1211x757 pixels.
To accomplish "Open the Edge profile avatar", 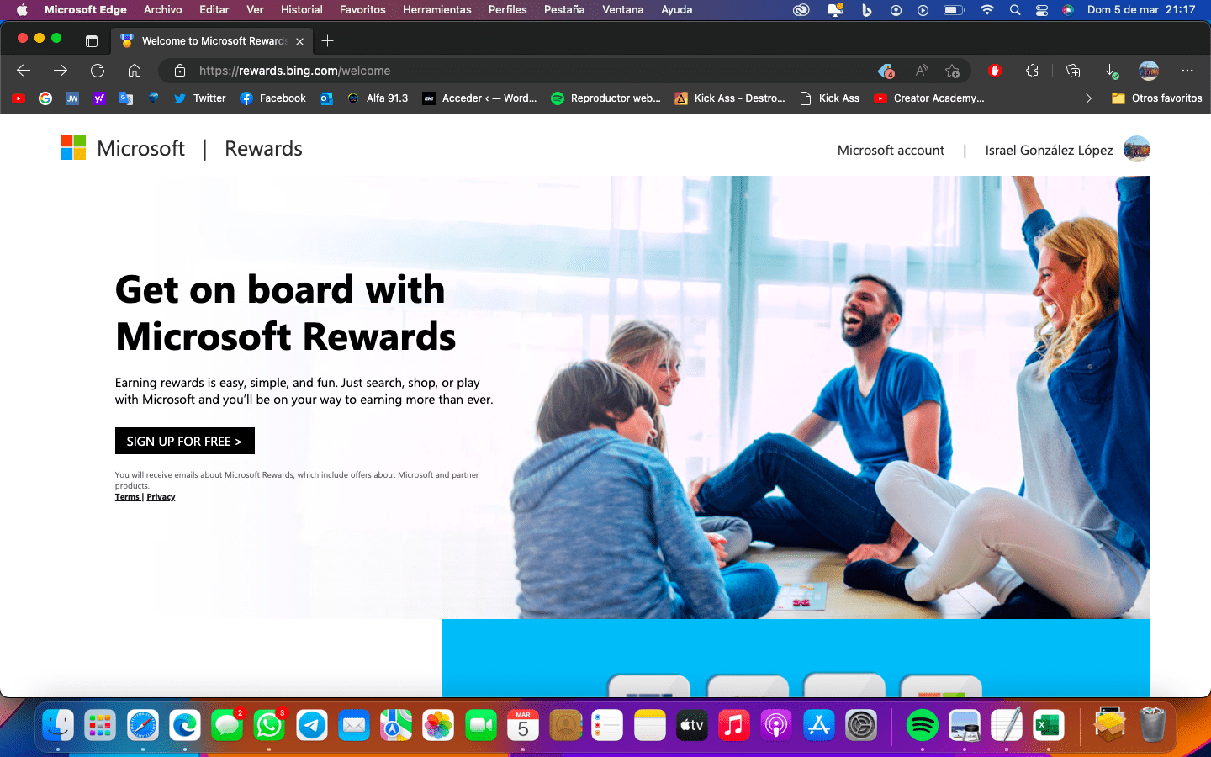I will pyautogui.click(x=1149, y=71).
